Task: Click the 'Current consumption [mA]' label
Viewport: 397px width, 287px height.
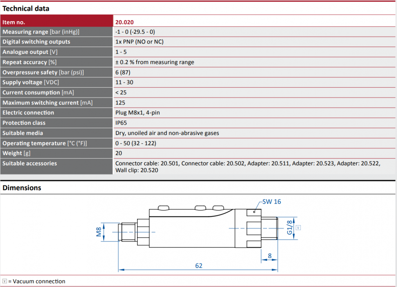Action: (x=38, y=93)
